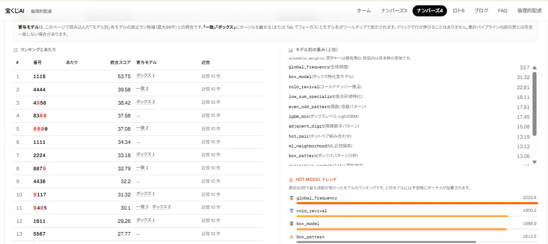548x244 pixels.
Task: Focus ボックス 2 in row 4956
Action: coord(146,102)
